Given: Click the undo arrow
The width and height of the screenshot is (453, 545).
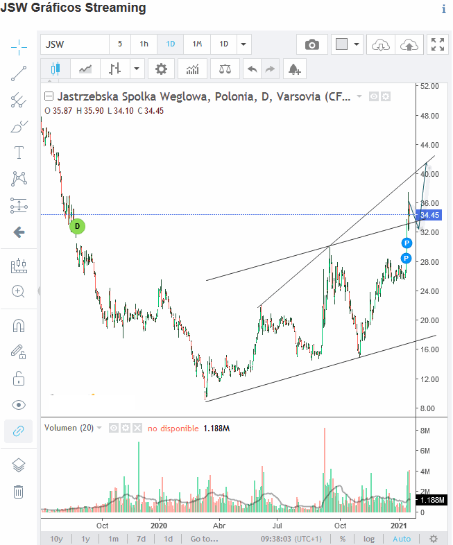Looking at the screenshot, I should coord(252,69).
